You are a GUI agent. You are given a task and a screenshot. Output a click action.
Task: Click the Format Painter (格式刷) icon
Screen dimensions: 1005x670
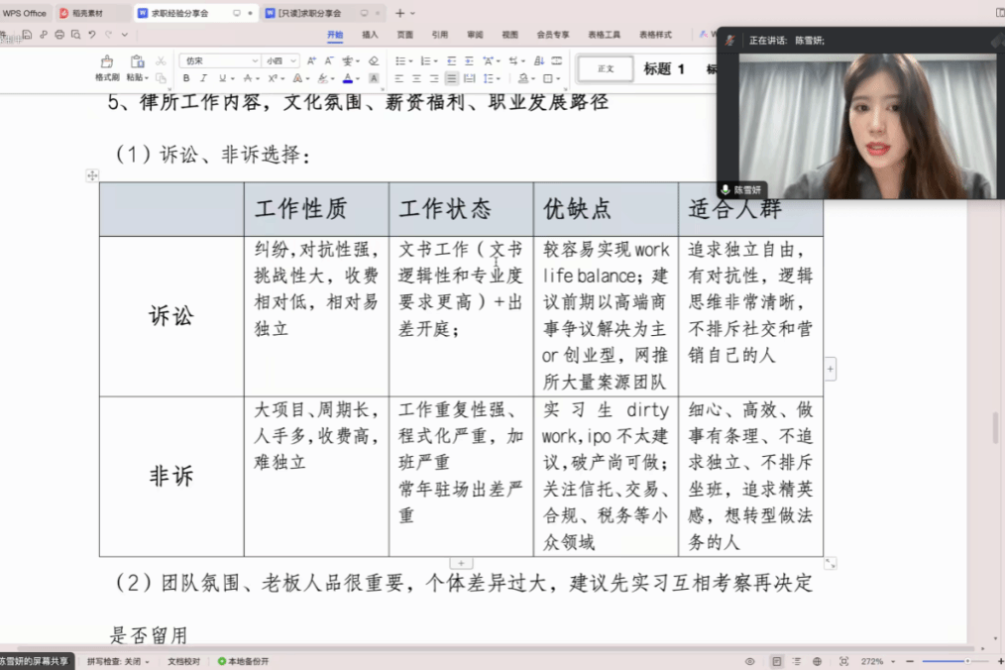[x=107, y=63]
